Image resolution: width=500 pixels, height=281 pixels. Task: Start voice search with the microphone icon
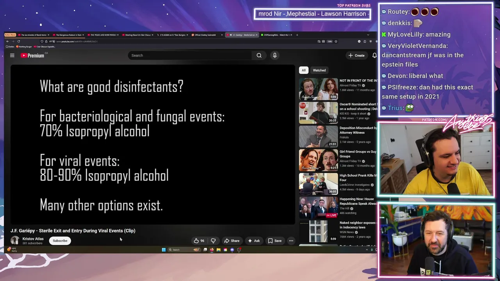pyautogui.click(x=275, y=55)
